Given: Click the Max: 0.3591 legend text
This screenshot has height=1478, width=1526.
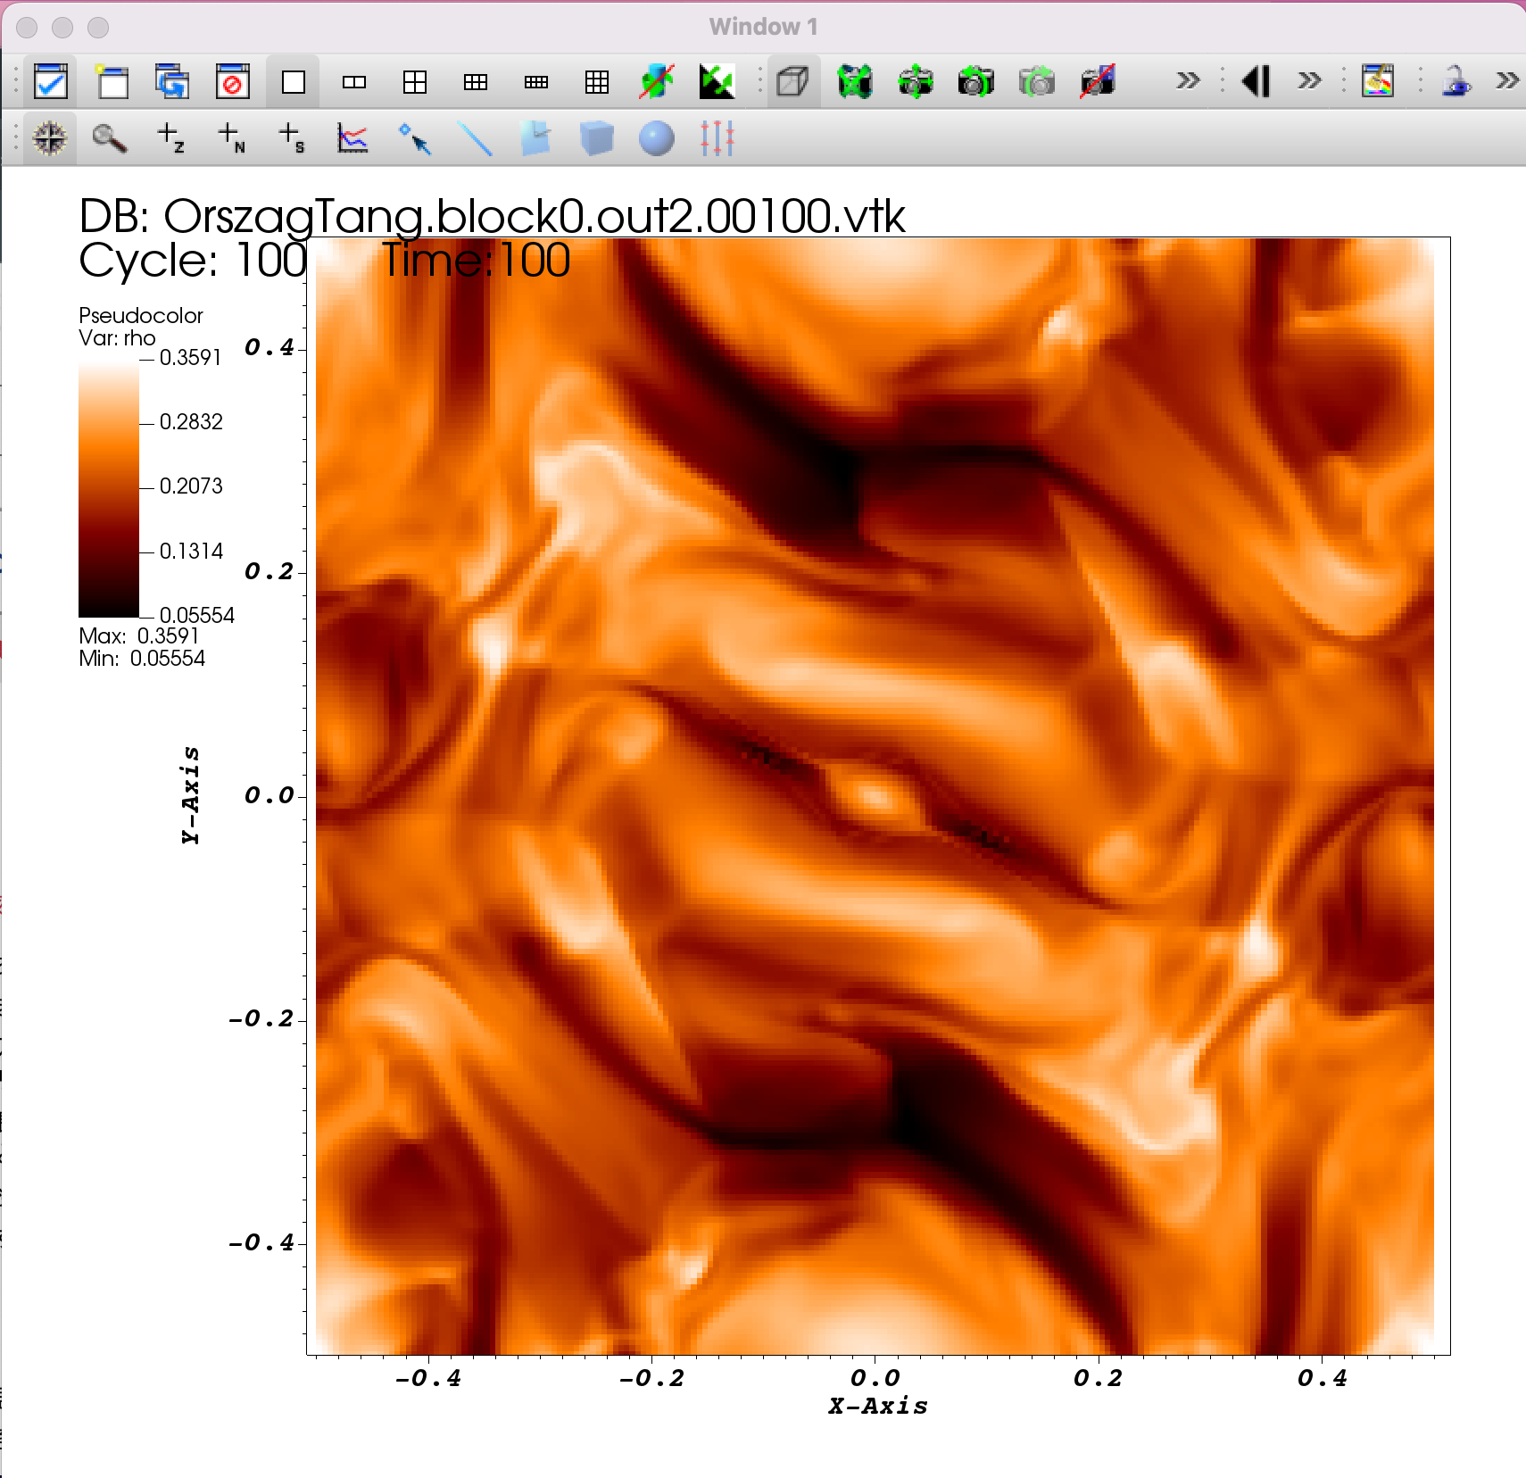Looking at the screenshot, I should (x=139, y=636).
